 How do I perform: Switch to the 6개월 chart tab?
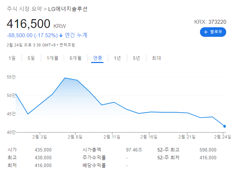(76, 58)
